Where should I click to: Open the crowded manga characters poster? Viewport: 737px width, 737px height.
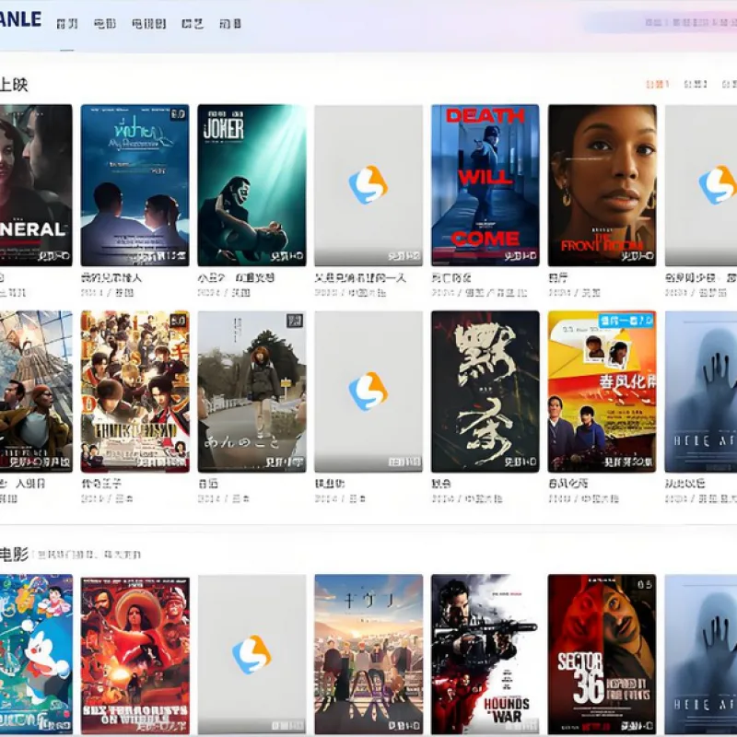[135, 392]
